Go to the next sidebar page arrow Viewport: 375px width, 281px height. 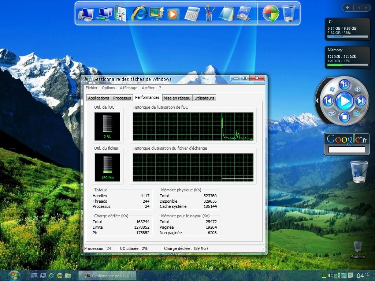click(x=366, y=8)
